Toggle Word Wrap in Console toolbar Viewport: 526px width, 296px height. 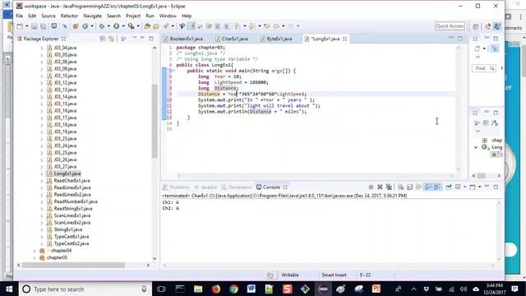point(418,187)
